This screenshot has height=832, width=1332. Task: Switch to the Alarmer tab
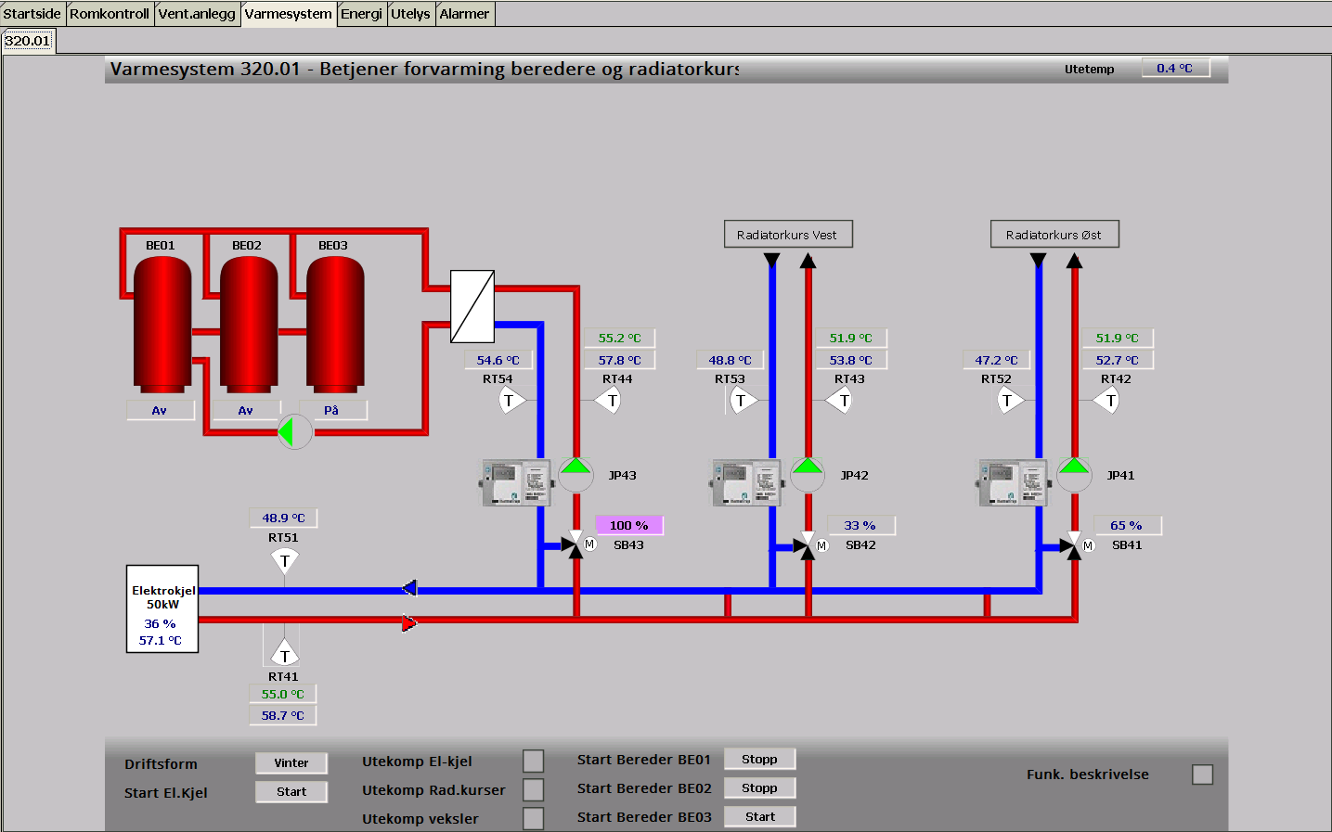tap(464, 14)
